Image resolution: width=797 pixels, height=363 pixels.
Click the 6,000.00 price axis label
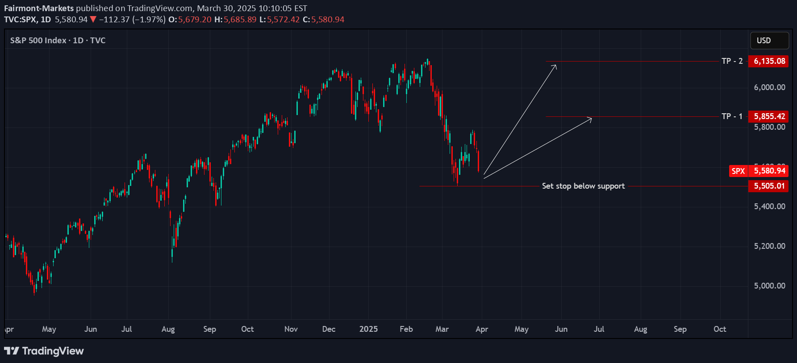pyautogui.click(x=769, y=87)
